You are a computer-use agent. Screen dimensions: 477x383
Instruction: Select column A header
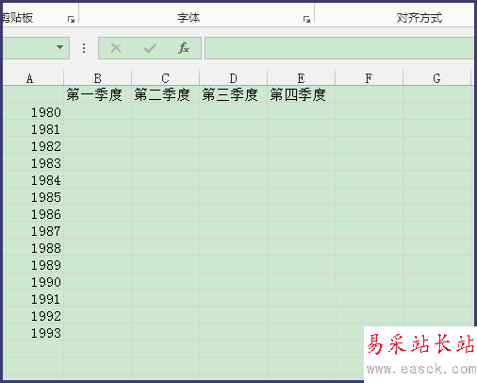point(33,77)
